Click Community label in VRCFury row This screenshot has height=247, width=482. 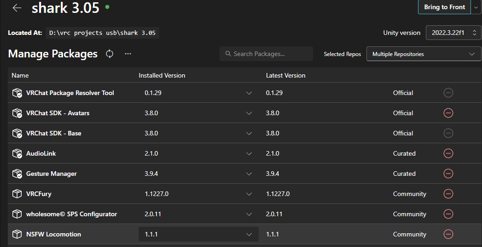coord(409,194)
